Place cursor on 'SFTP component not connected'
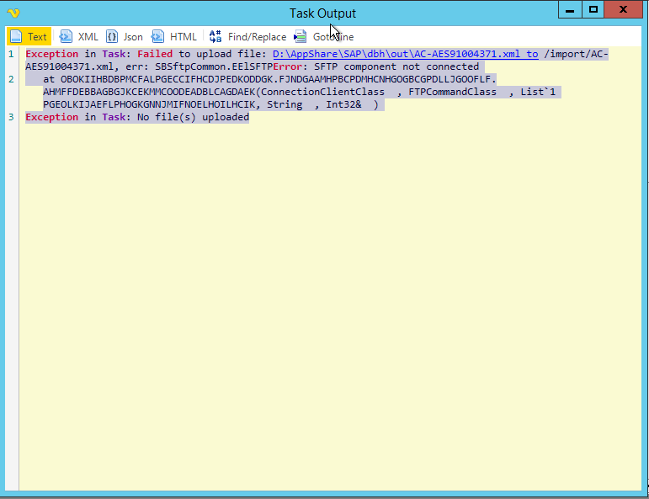649x499 pixels. click(x=396, y=66)
